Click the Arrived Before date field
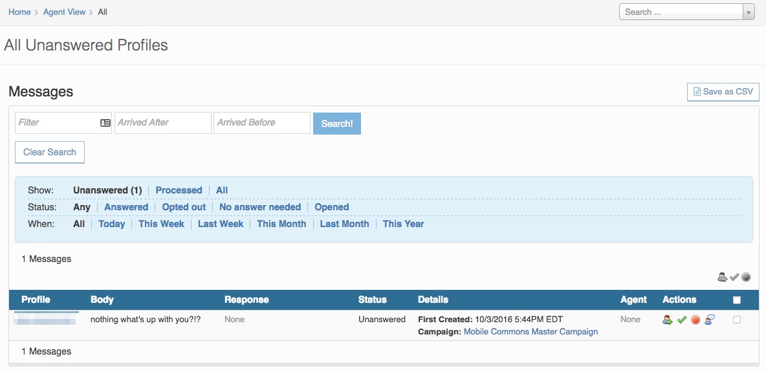The image size is (766, 372). coord(262,123)
